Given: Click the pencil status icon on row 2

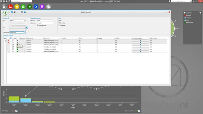Looking at the screenshot, I should coord(17,42).
